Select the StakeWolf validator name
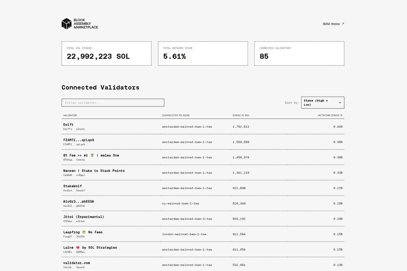The height and width of the screenshot is (271, 407). click(x=73, y=186)
